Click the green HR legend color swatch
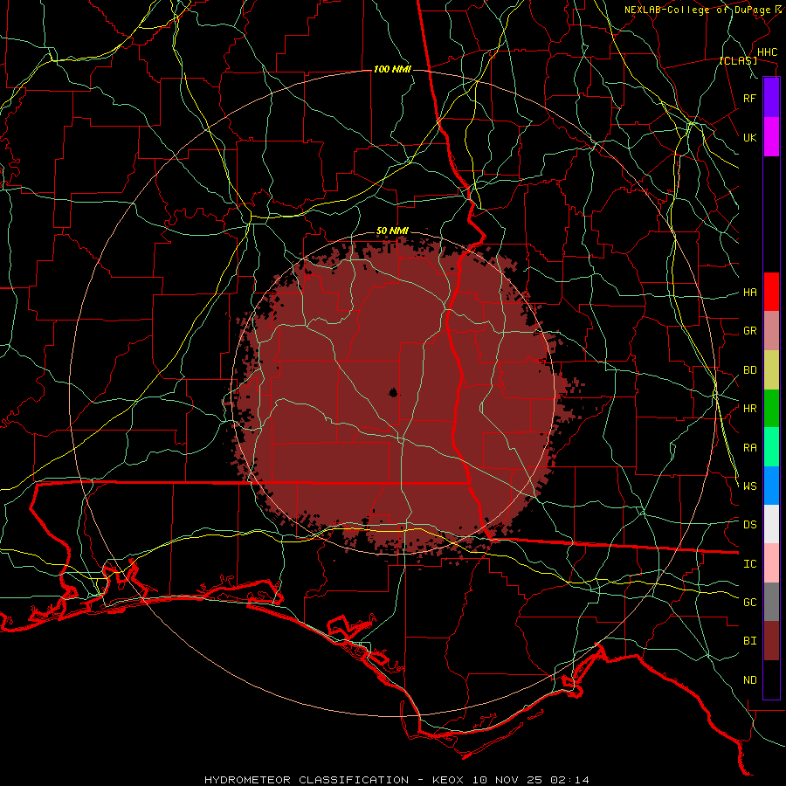Screen dimensions: 786x786 point(771,409)
